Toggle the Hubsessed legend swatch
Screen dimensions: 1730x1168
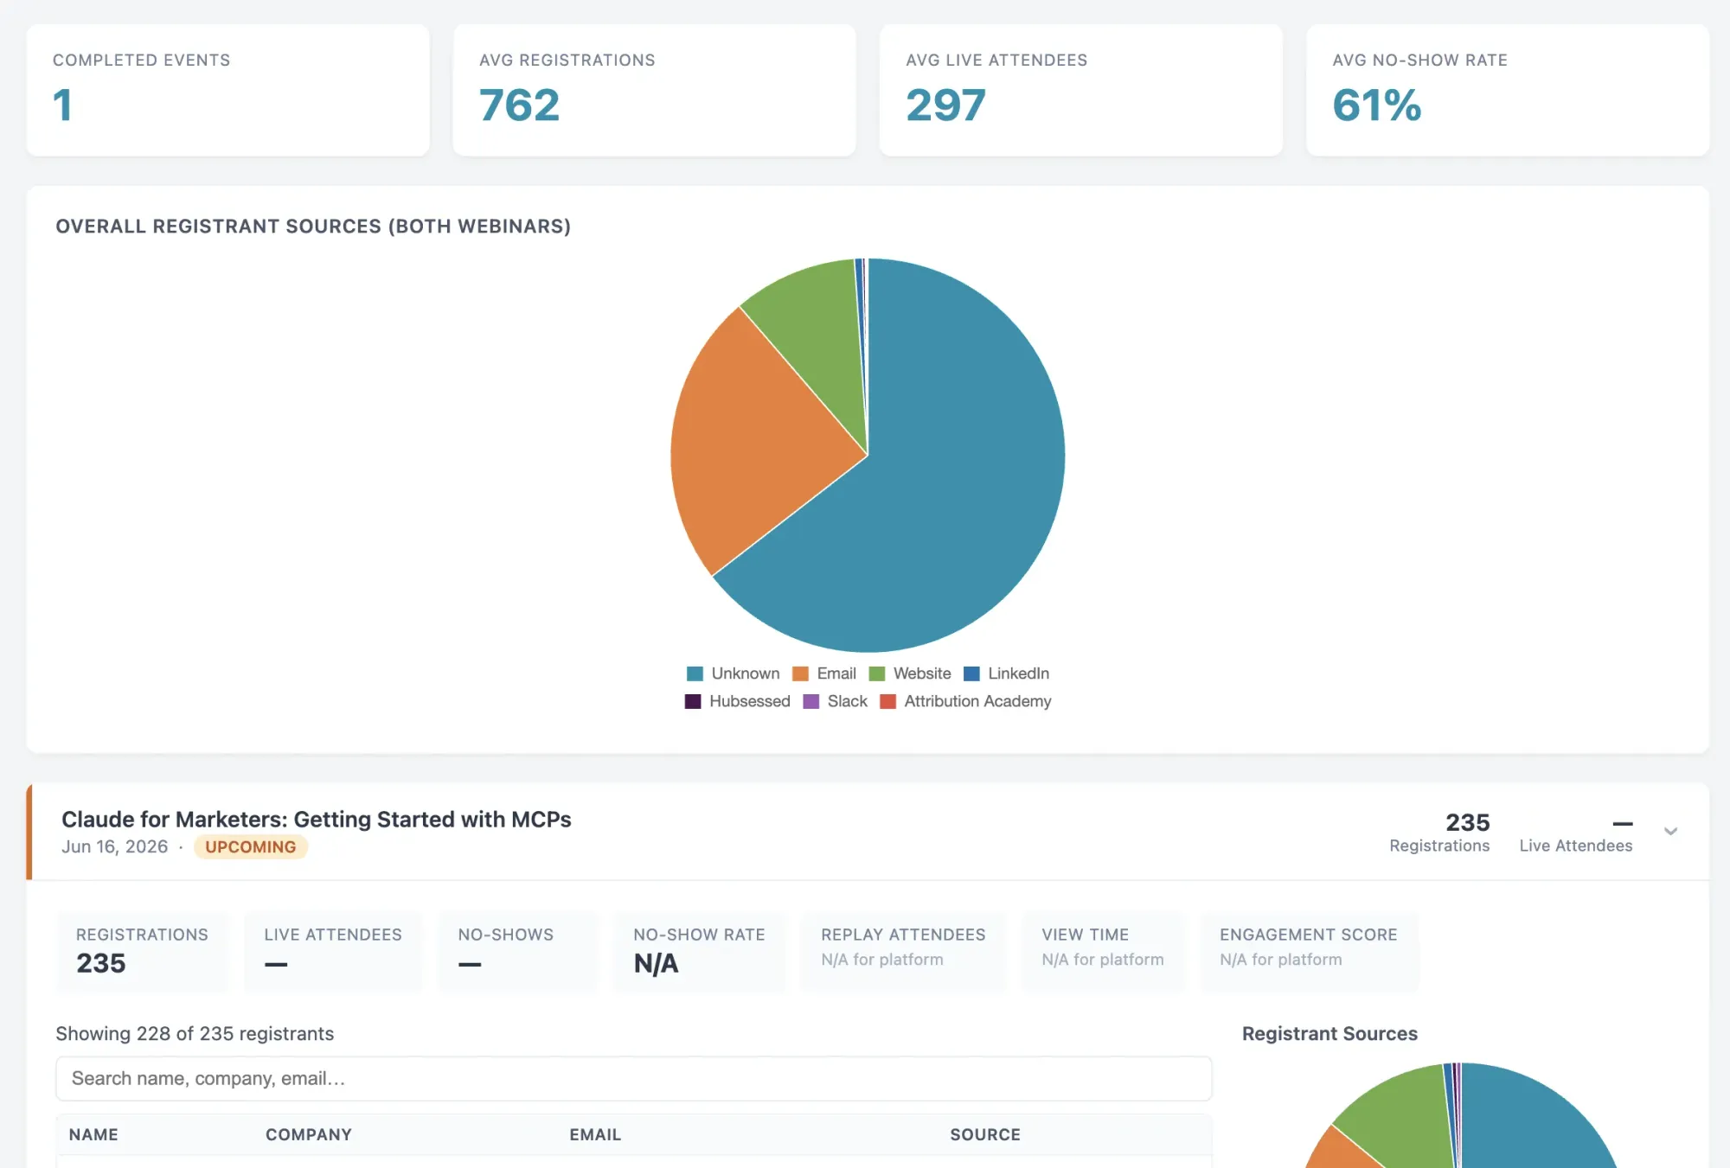click(x=693, y=701)
